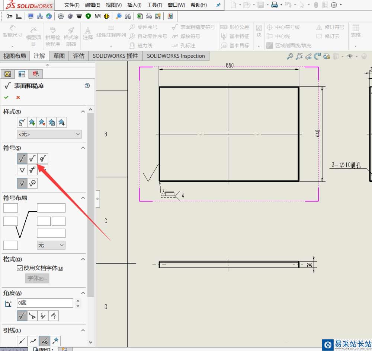
Task: Click the zoom to area icon
Action: pyautogui.click(x=299, y=56)
